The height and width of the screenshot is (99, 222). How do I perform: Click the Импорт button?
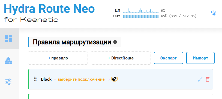coord(200,58)
